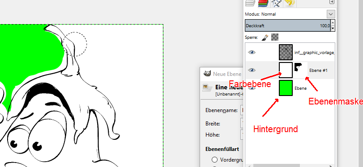
Task: Click the Neue Ebene dialog GIMP icon
Action: 207,73
